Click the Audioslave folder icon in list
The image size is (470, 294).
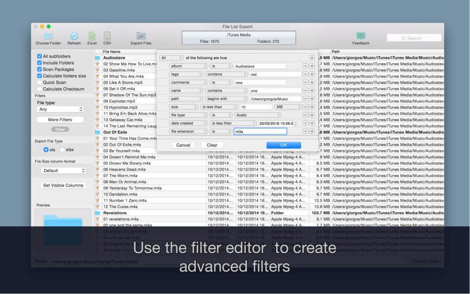pos(97,58)
